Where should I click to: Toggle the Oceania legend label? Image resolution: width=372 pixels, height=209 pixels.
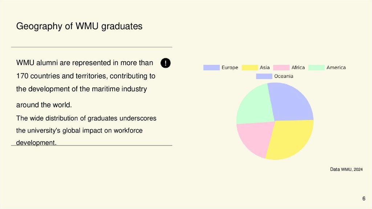point(283,76)
